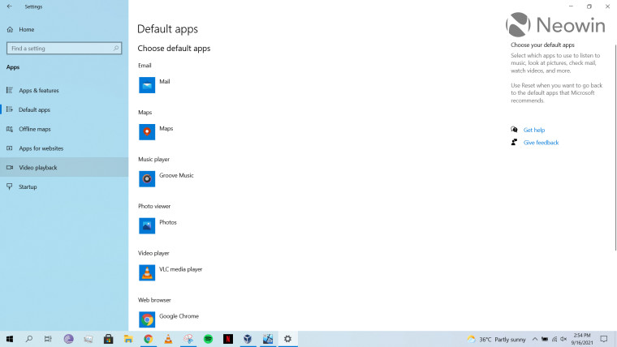Open the purple BitTorrent taskbar icon
This screenshot has height=347, width=617.
coord(68,339)
